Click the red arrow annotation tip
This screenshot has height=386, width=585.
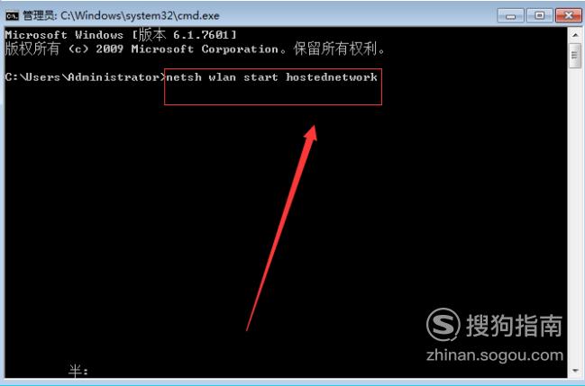[x=313, y=129]
